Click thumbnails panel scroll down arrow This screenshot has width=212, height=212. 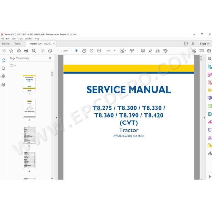(52, 178)
